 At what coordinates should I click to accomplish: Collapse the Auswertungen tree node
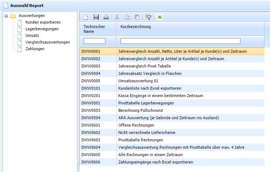(x=6, y=16)
